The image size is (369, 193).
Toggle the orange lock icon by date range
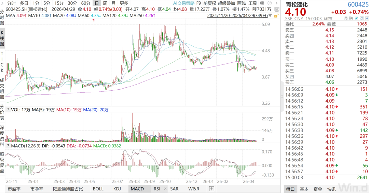pyautogui.click(x=276, y=15)
